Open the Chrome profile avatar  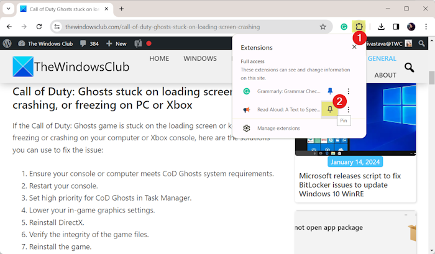coord(411,27)
